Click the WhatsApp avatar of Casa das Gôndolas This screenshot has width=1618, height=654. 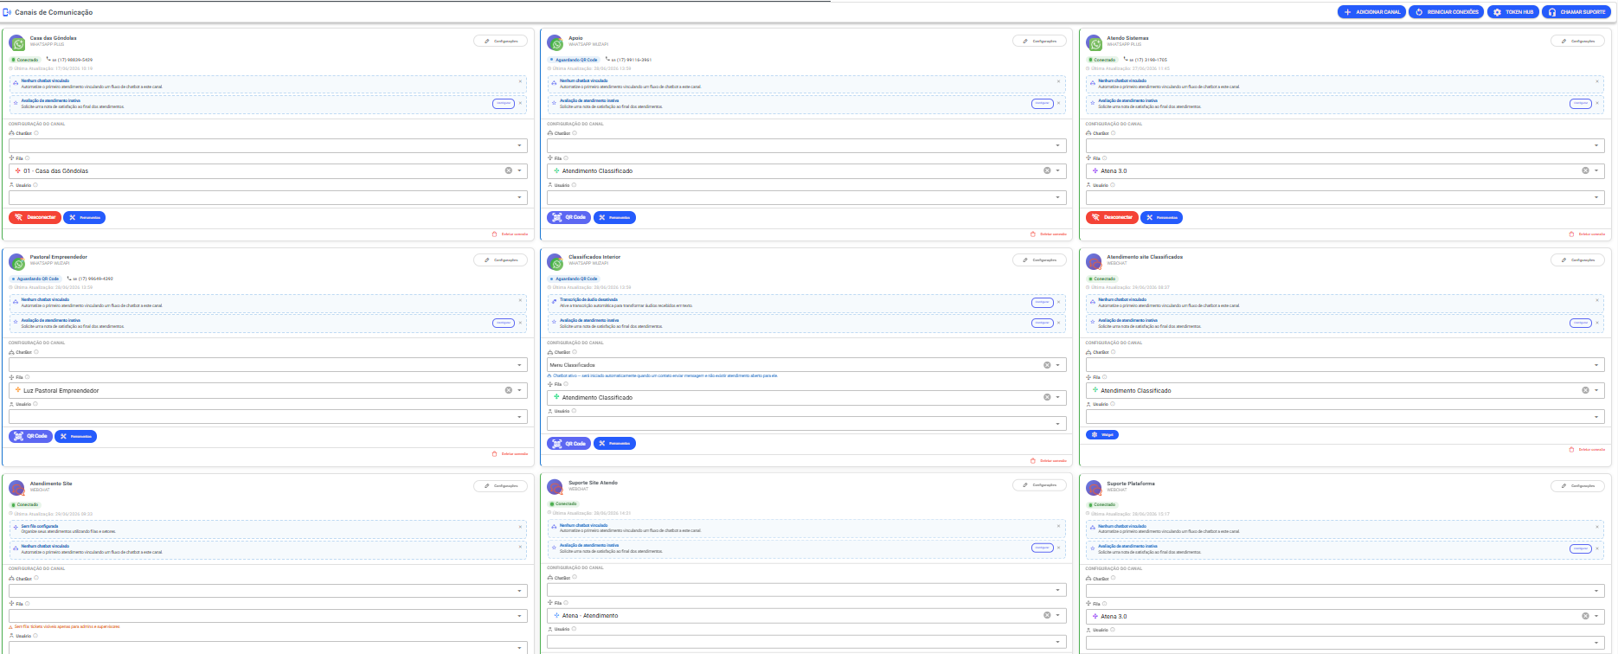tap(16, 43)
